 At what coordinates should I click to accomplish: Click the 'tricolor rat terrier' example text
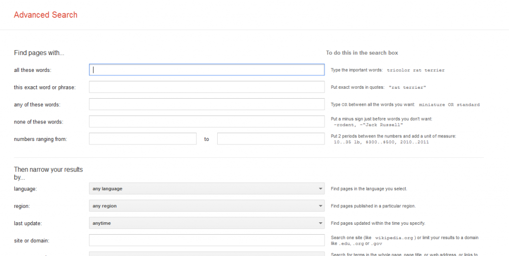(416, 70)
